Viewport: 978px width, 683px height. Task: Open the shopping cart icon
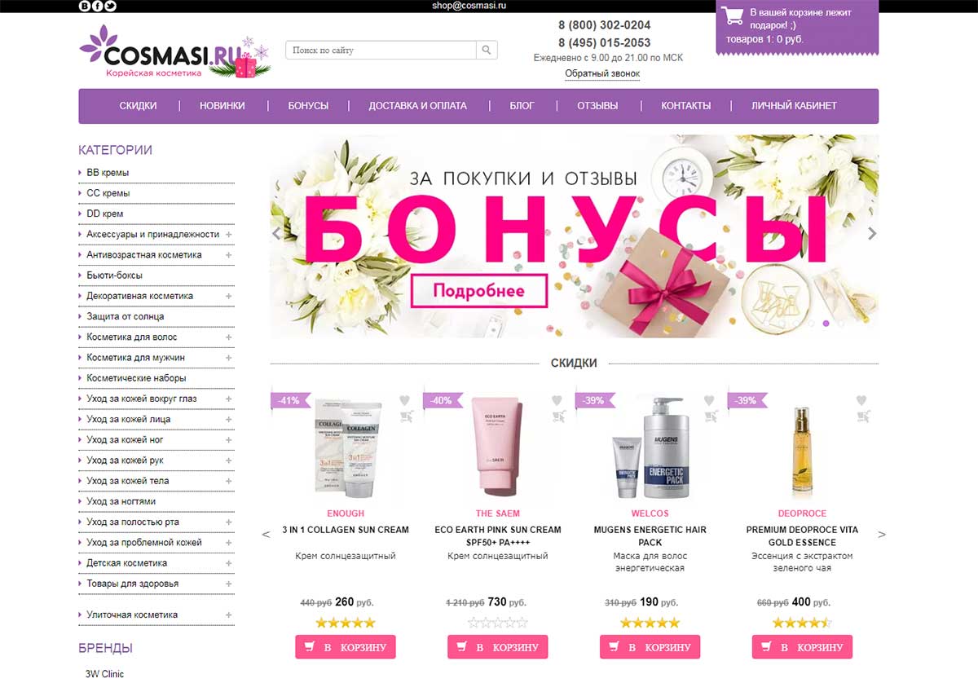pos(733,15)
